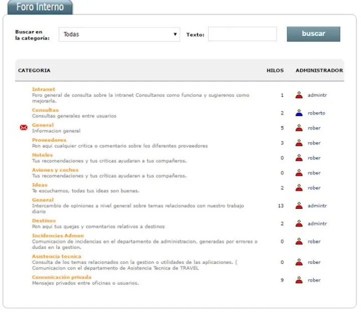Click the admin icon in the Intranet row
This screenshot has height=315, width=361.
tap(299, 95)
